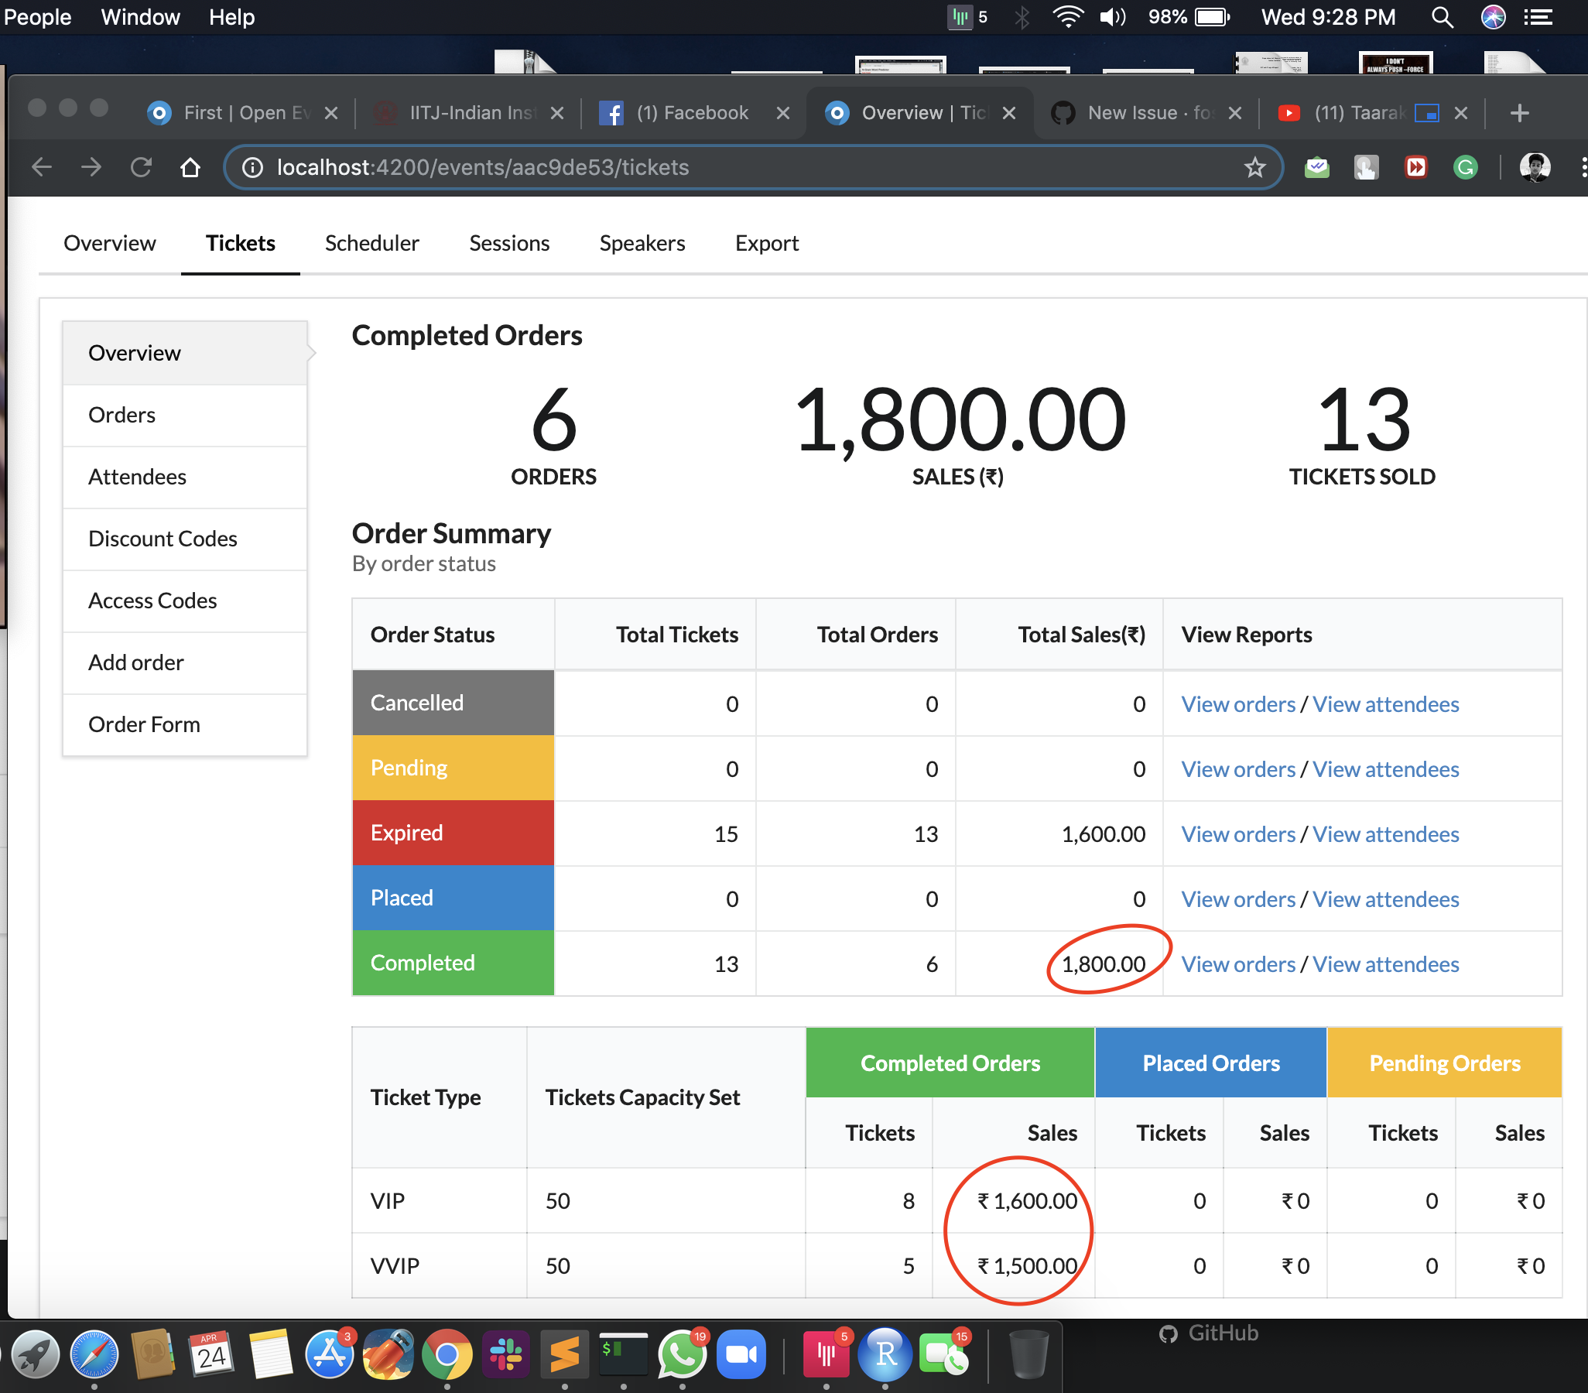View attendees for Expired orders
Viewport: 1588px width, 1393px height.
coord(1385,834)
